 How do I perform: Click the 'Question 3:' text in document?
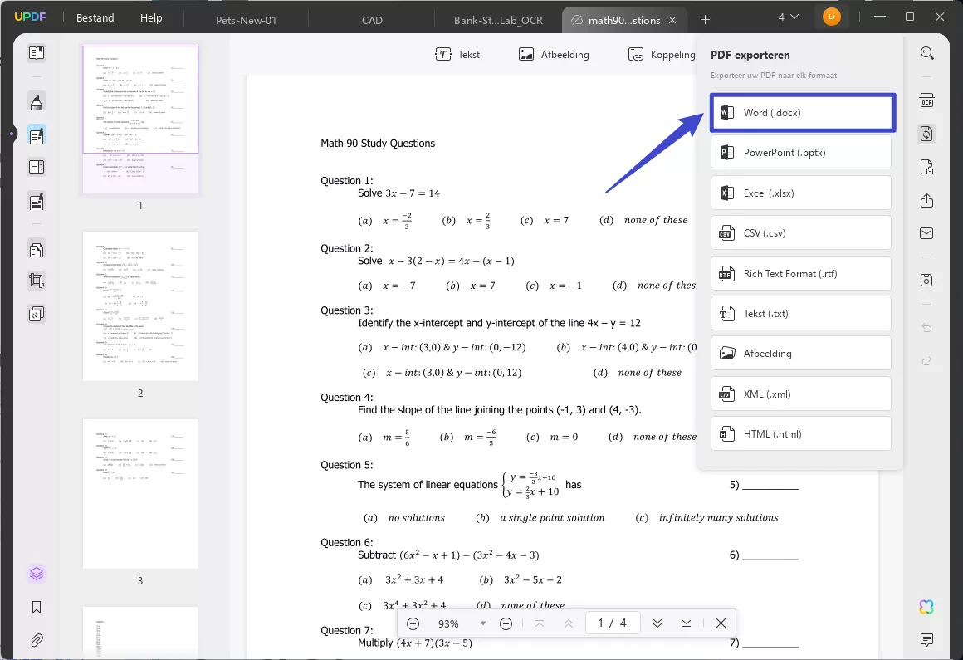[346, 310]
